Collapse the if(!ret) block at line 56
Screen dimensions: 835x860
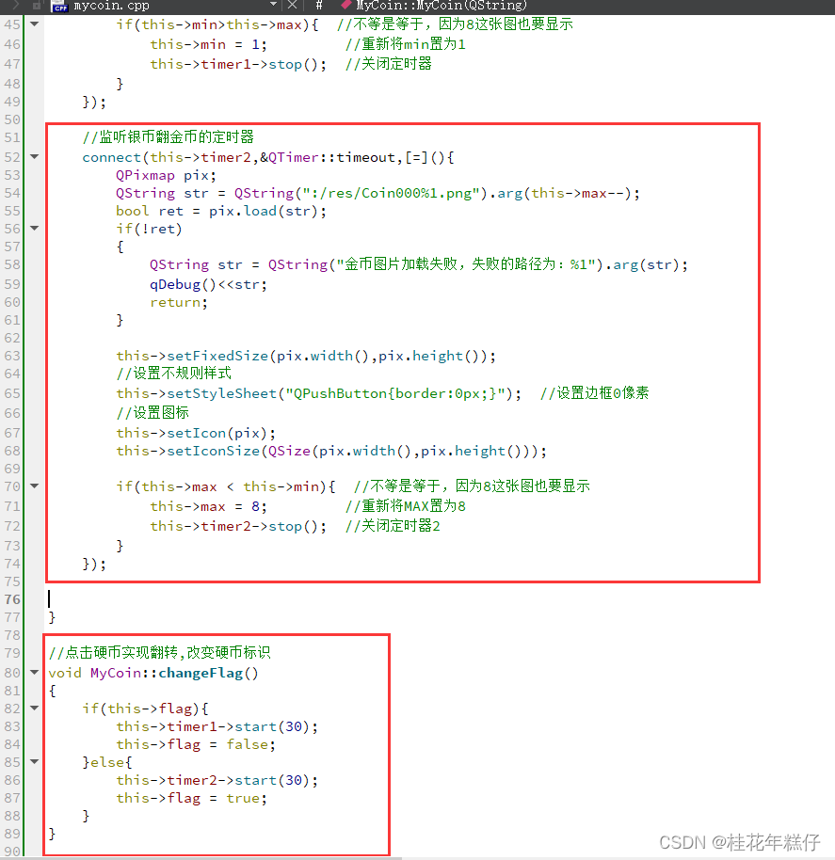[35, 228]
